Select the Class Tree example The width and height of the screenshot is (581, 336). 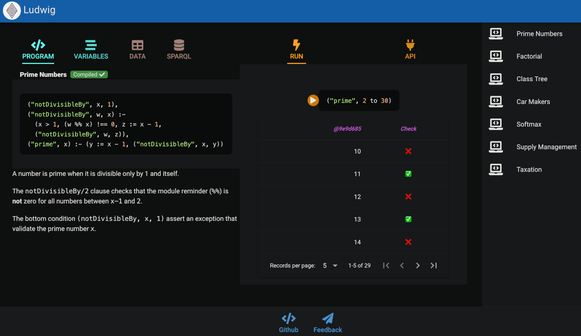pos(532,79)
